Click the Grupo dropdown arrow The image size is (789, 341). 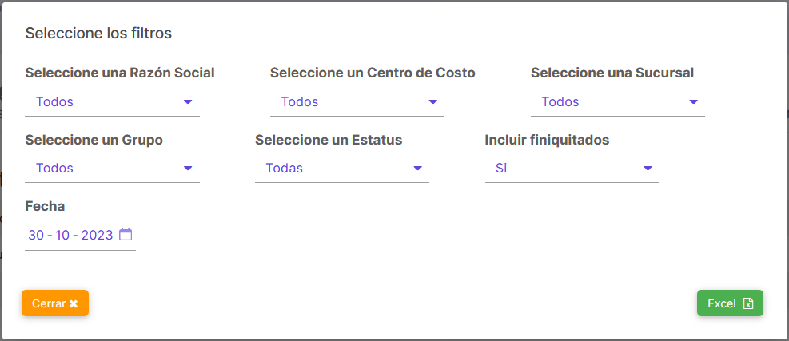coord(188,168)
